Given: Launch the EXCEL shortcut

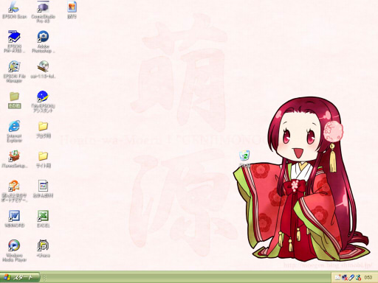Looking at the screenshot, I should tap(43, 219).
